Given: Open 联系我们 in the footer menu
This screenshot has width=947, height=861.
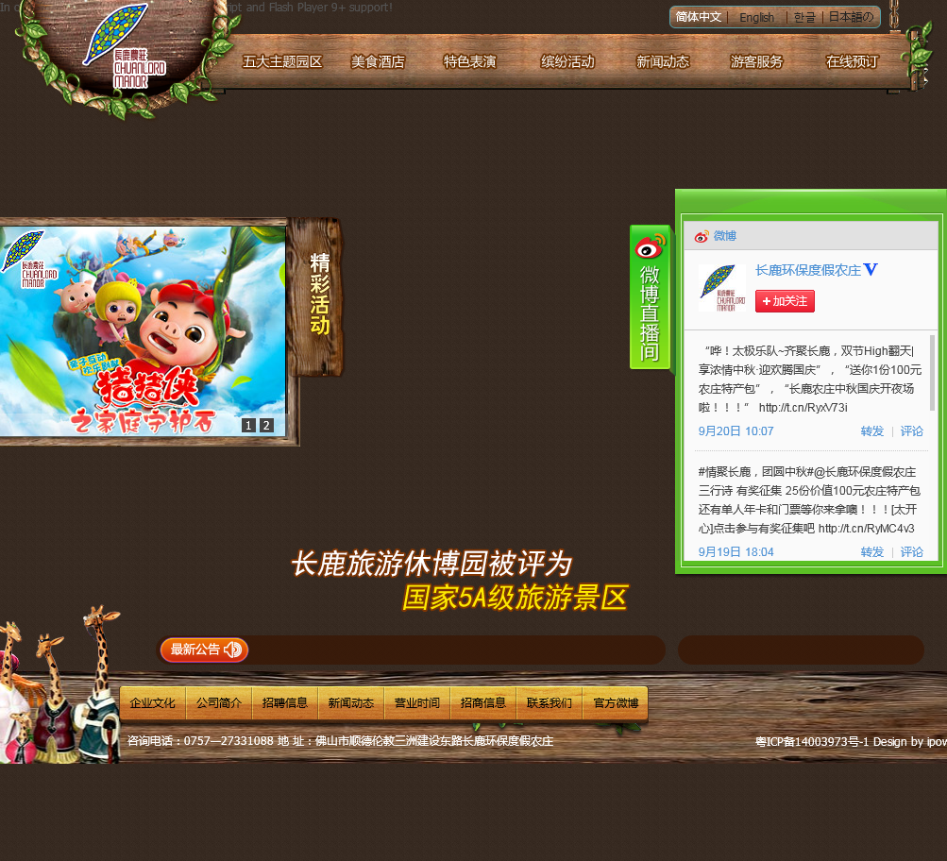Looking at the screenshot, I should tap(549, 702).
